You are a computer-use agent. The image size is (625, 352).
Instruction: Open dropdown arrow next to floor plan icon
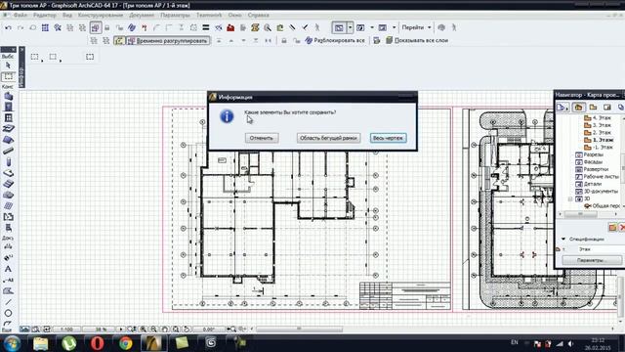[x=350, y=28]
